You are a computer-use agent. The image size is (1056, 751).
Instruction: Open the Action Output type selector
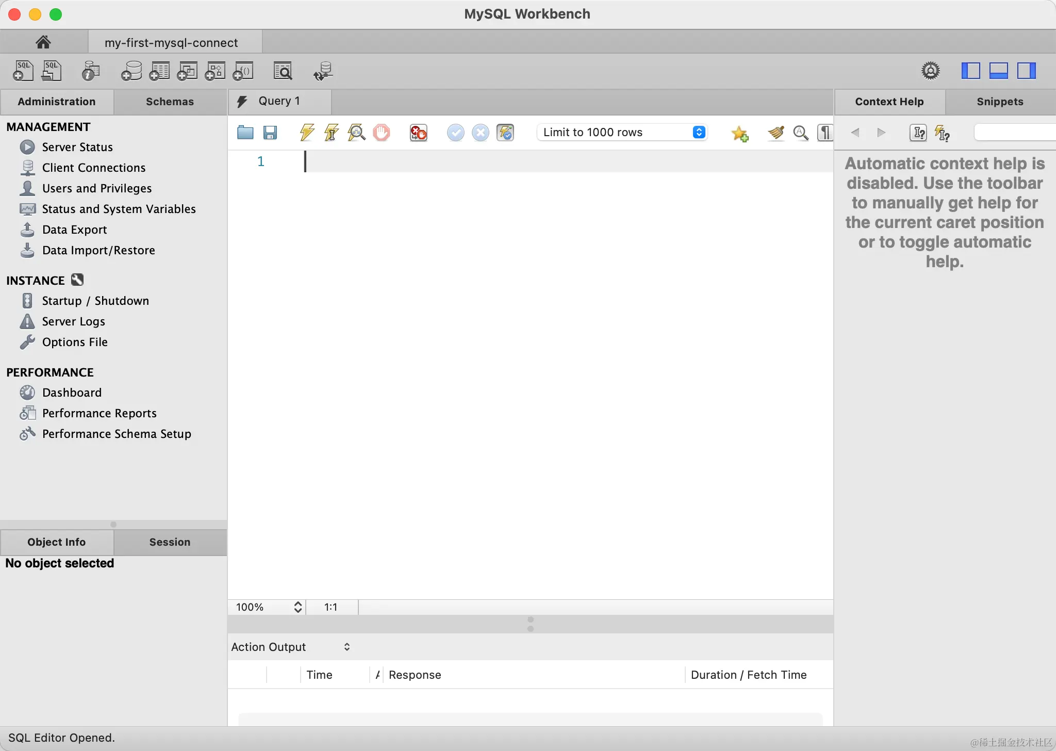tap(291, 647)
